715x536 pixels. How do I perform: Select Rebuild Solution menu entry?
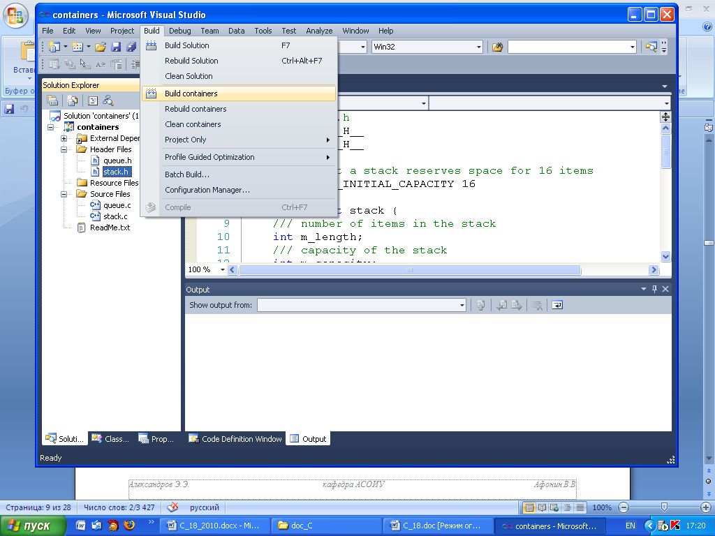(x=191, y=61)
